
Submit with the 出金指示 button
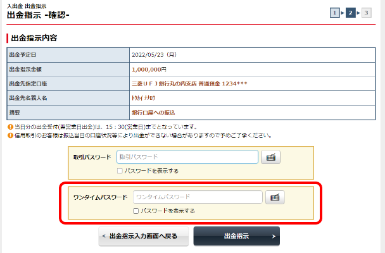pos(236,236)
